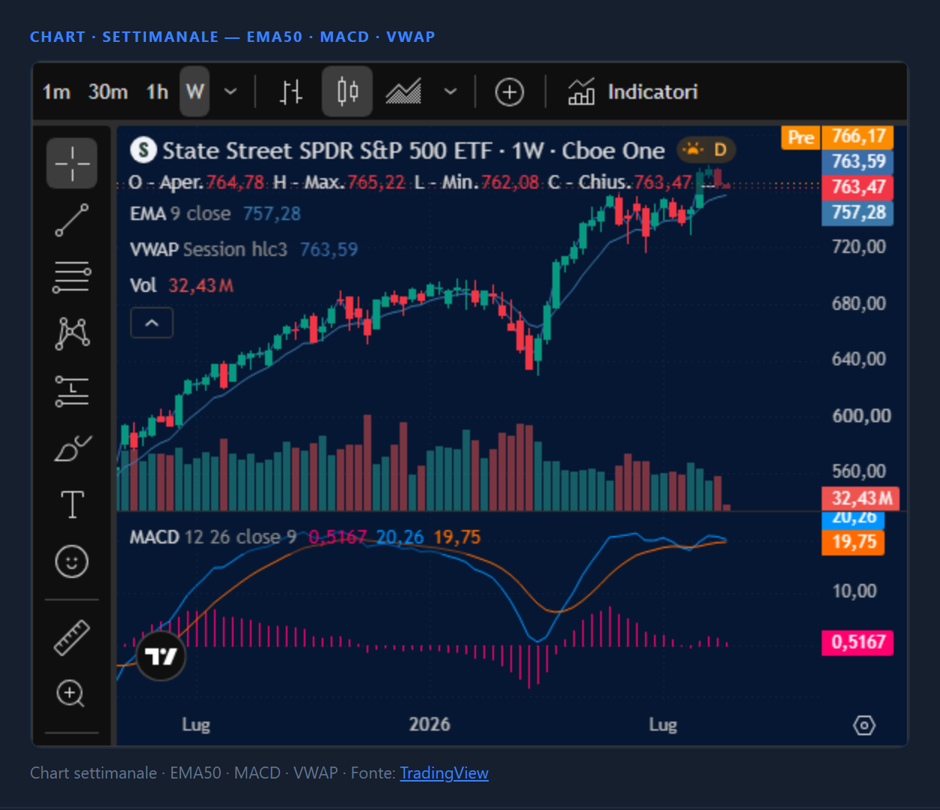Screen dimensions: 940x810
Task: Click the red 763,47 price tag
Action: pyautogui.click(x=858, y=187)
